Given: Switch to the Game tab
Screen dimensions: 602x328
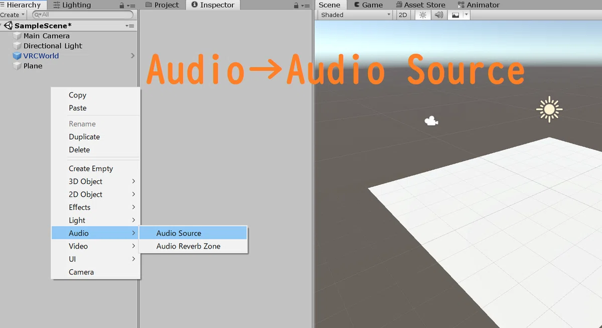Looking at the screenshot, I should point(368,5).
